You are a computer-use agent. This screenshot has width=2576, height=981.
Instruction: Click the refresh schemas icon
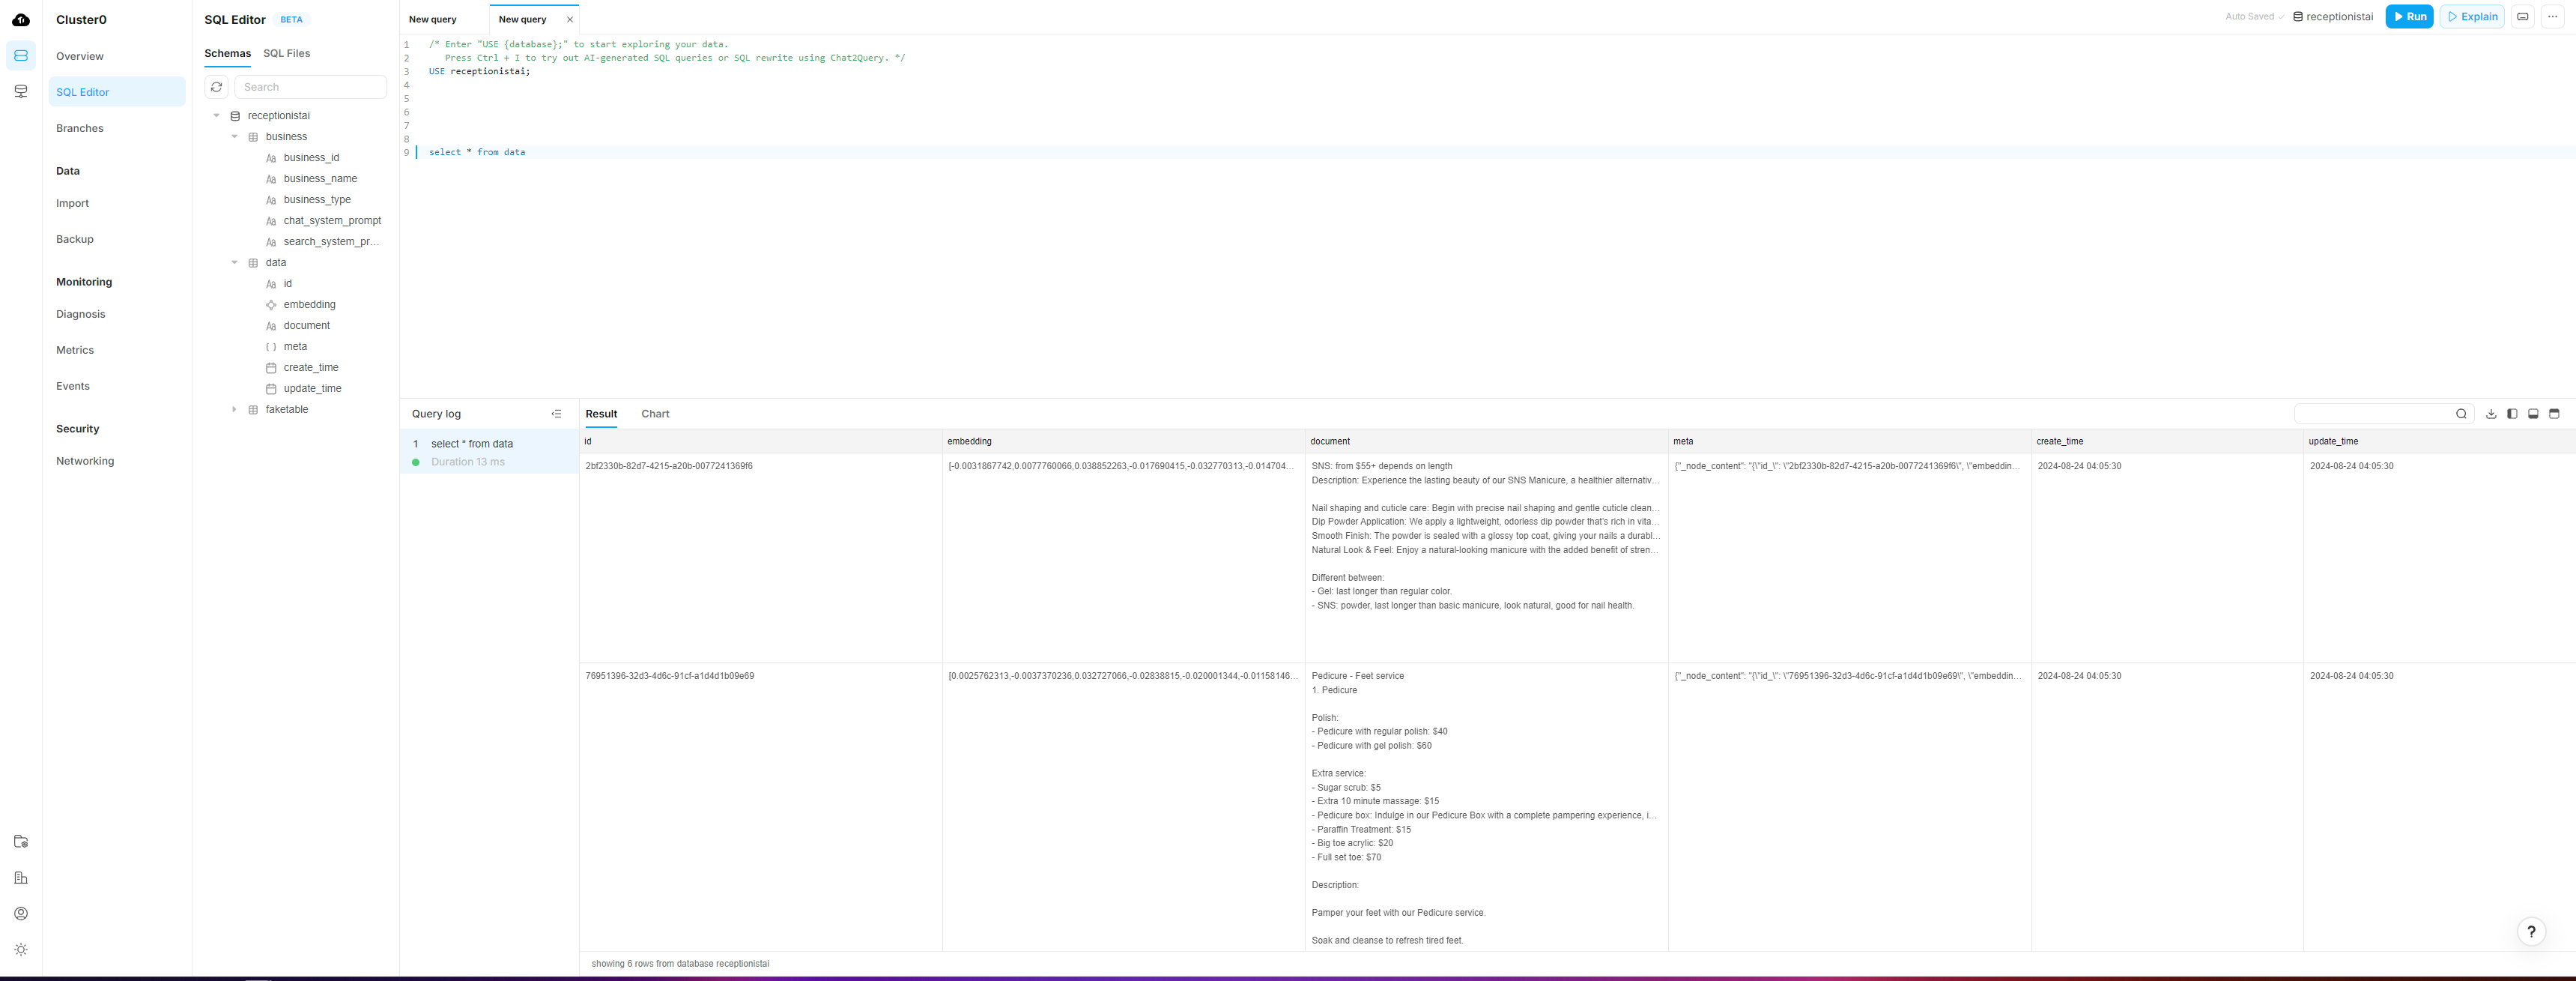click(216, 87)
